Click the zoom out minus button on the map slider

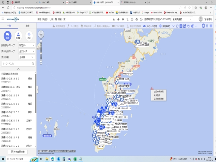(41, 61)
